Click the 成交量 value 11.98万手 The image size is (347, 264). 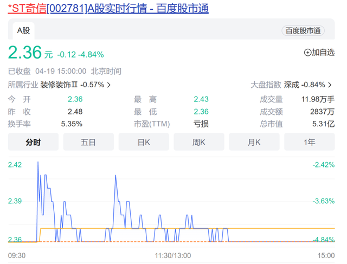[318, 99]
